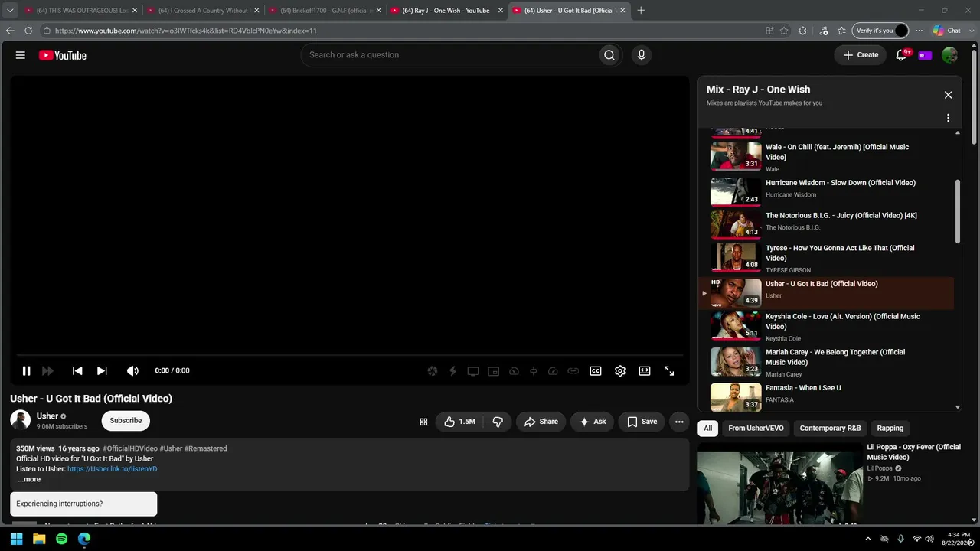
Task: Enter full screen mode
Action: point(669,370)
